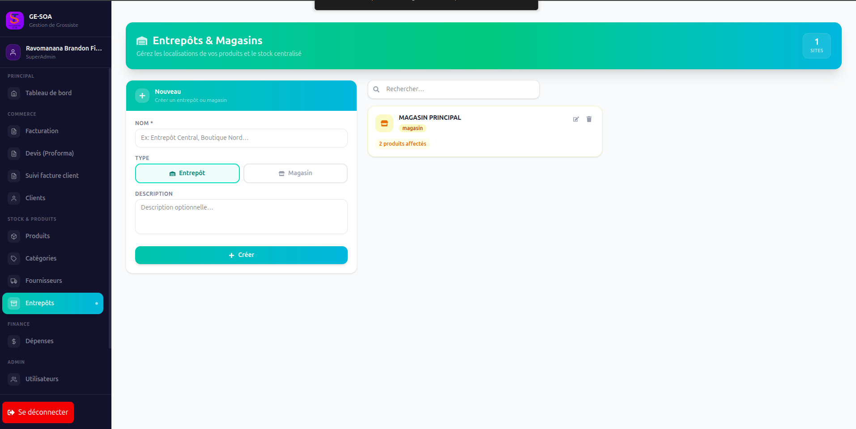Click the document icon beside Devis (Proforma)
The height and width of the screenshot is (429, 856).
[x=14, y=154]
